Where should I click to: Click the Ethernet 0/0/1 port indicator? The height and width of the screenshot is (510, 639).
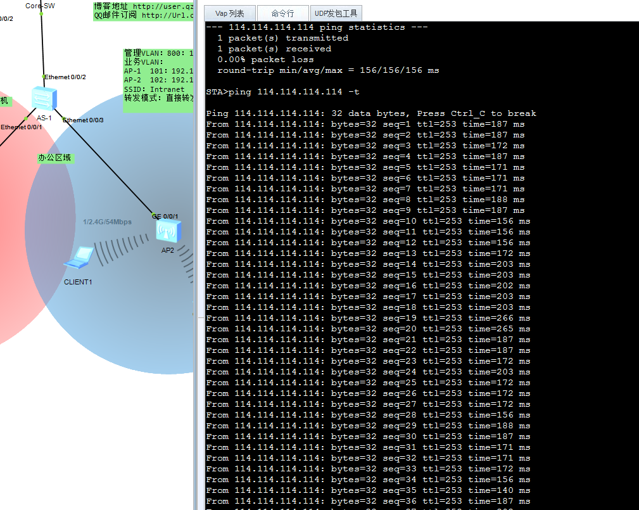pos(26,118)
